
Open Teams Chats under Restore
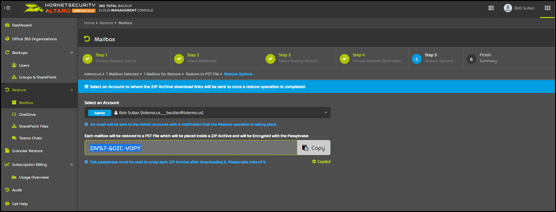30,138
